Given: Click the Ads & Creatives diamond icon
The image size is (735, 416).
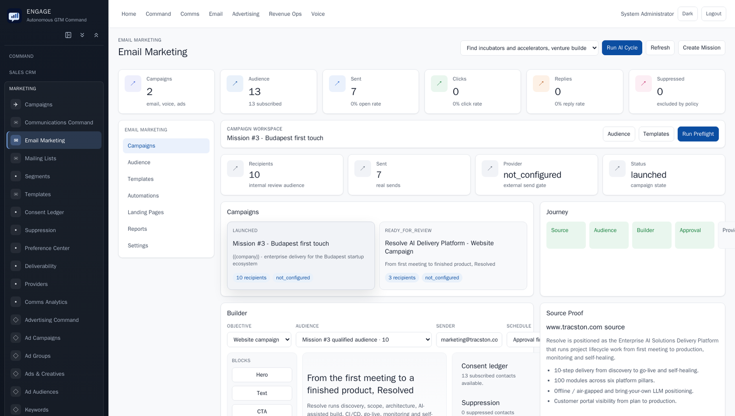Looking at the screenshot, I should (16, 373).
